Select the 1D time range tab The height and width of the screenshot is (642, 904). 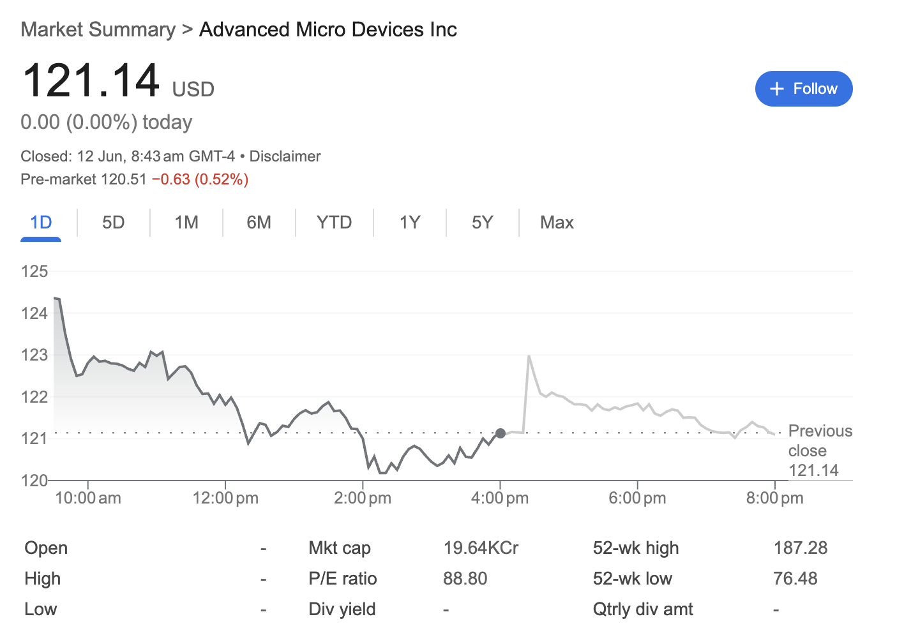point(41,223)
